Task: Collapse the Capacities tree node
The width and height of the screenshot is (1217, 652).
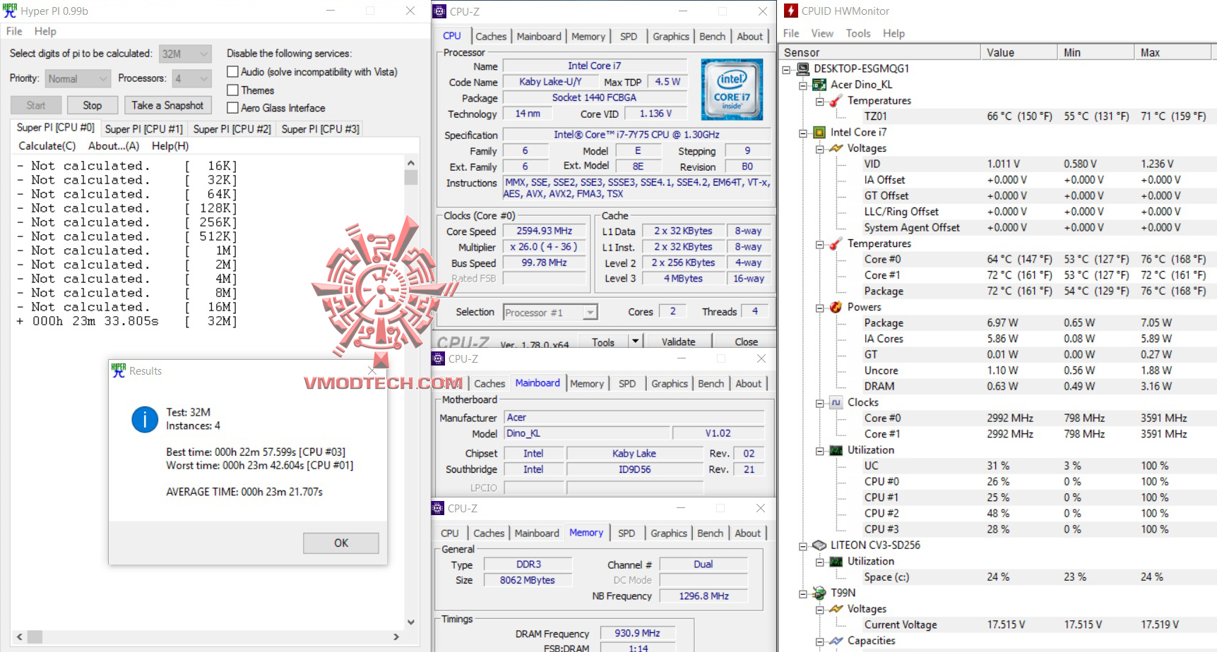Action: (820, 641)
